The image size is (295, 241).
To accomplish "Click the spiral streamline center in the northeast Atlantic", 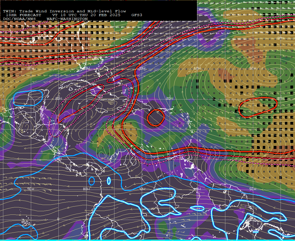I will tap(273, 72).
